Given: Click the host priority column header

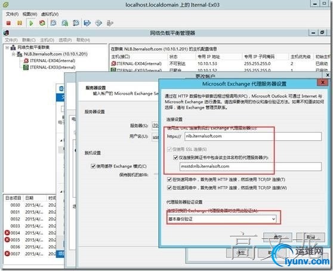Looking at the screenshot, I should [301, 57].
